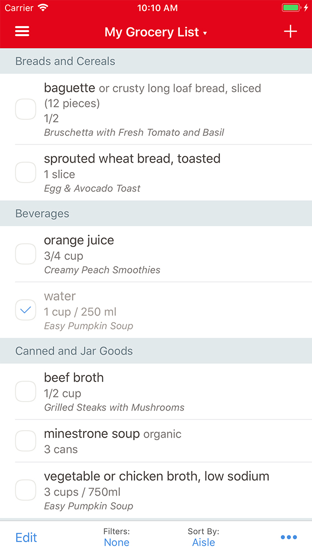Check the minestrone soup checkbox
312x554 pixels.
pyautogui.click(x=26, y=441)
